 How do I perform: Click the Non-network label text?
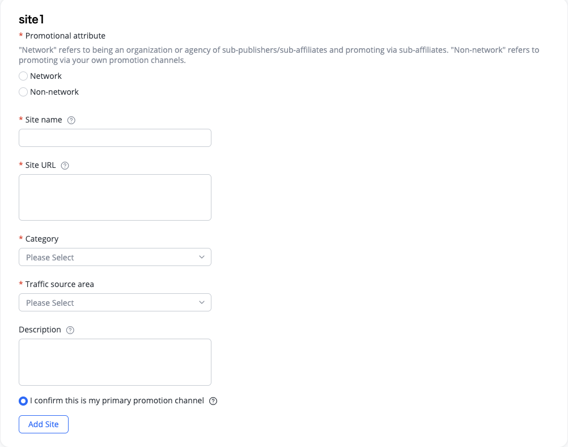54,92
